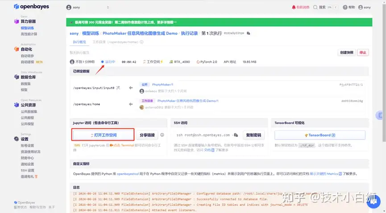Open PhotoMaker 任意风格化图像生成 Demo breadcrumb
This screenshot has height=213, width=386.
coord(140,33)
